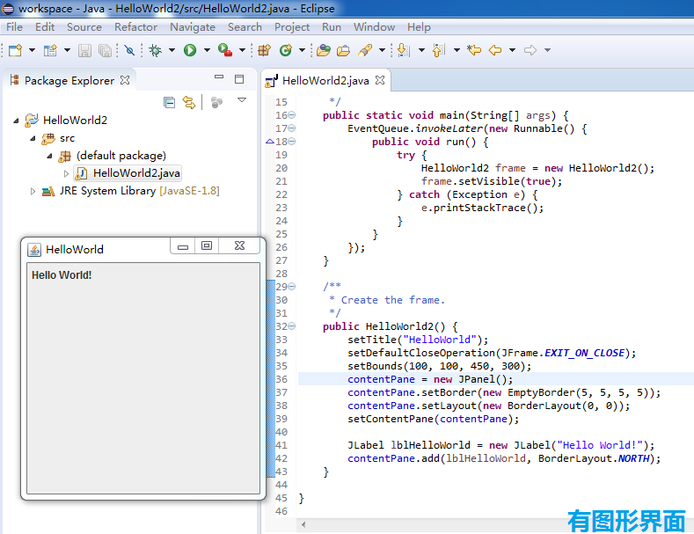The width and height of the screenshot is (694, 534).
Task: Click the green Run button
Action: tap(190, 50)
